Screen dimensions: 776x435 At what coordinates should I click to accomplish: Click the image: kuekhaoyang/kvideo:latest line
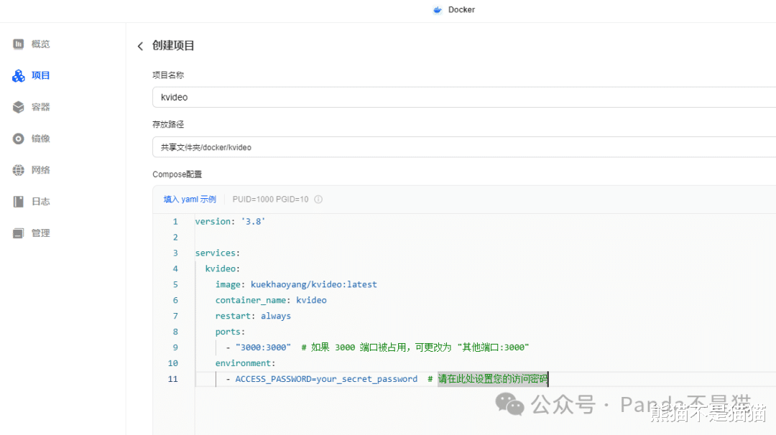[296, 285]
